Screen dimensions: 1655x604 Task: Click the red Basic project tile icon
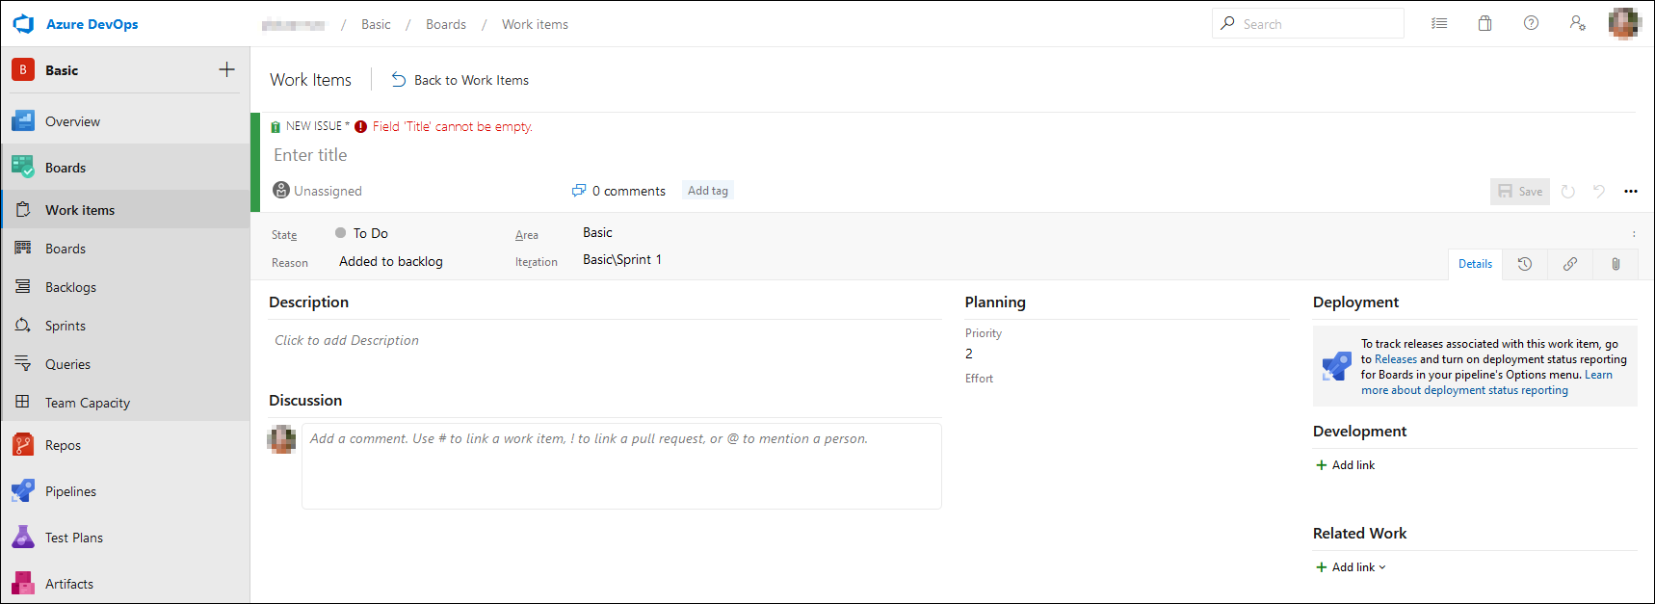point(23,69)
